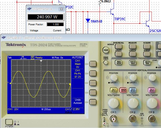Click the 1N4148 component label
Screen dimensions: 161x128
tap(96, 21)
